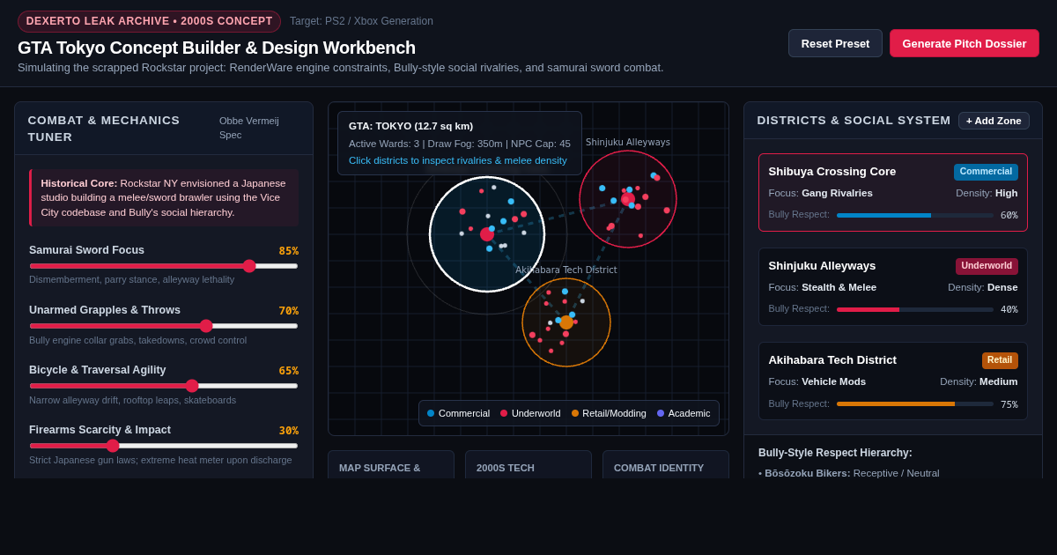Click Density: Dense on Shinjuku card
Viewport: 1057px width, 555px height.
(x=982, y=287)
